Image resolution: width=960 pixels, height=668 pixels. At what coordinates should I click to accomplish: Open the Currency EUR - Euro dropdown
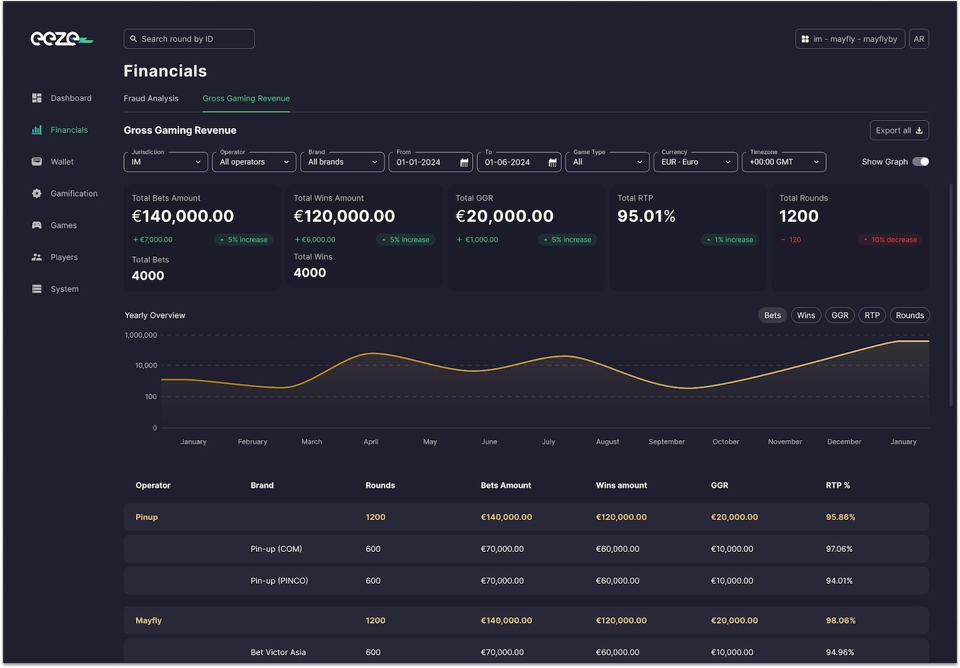tap(695, 161)
